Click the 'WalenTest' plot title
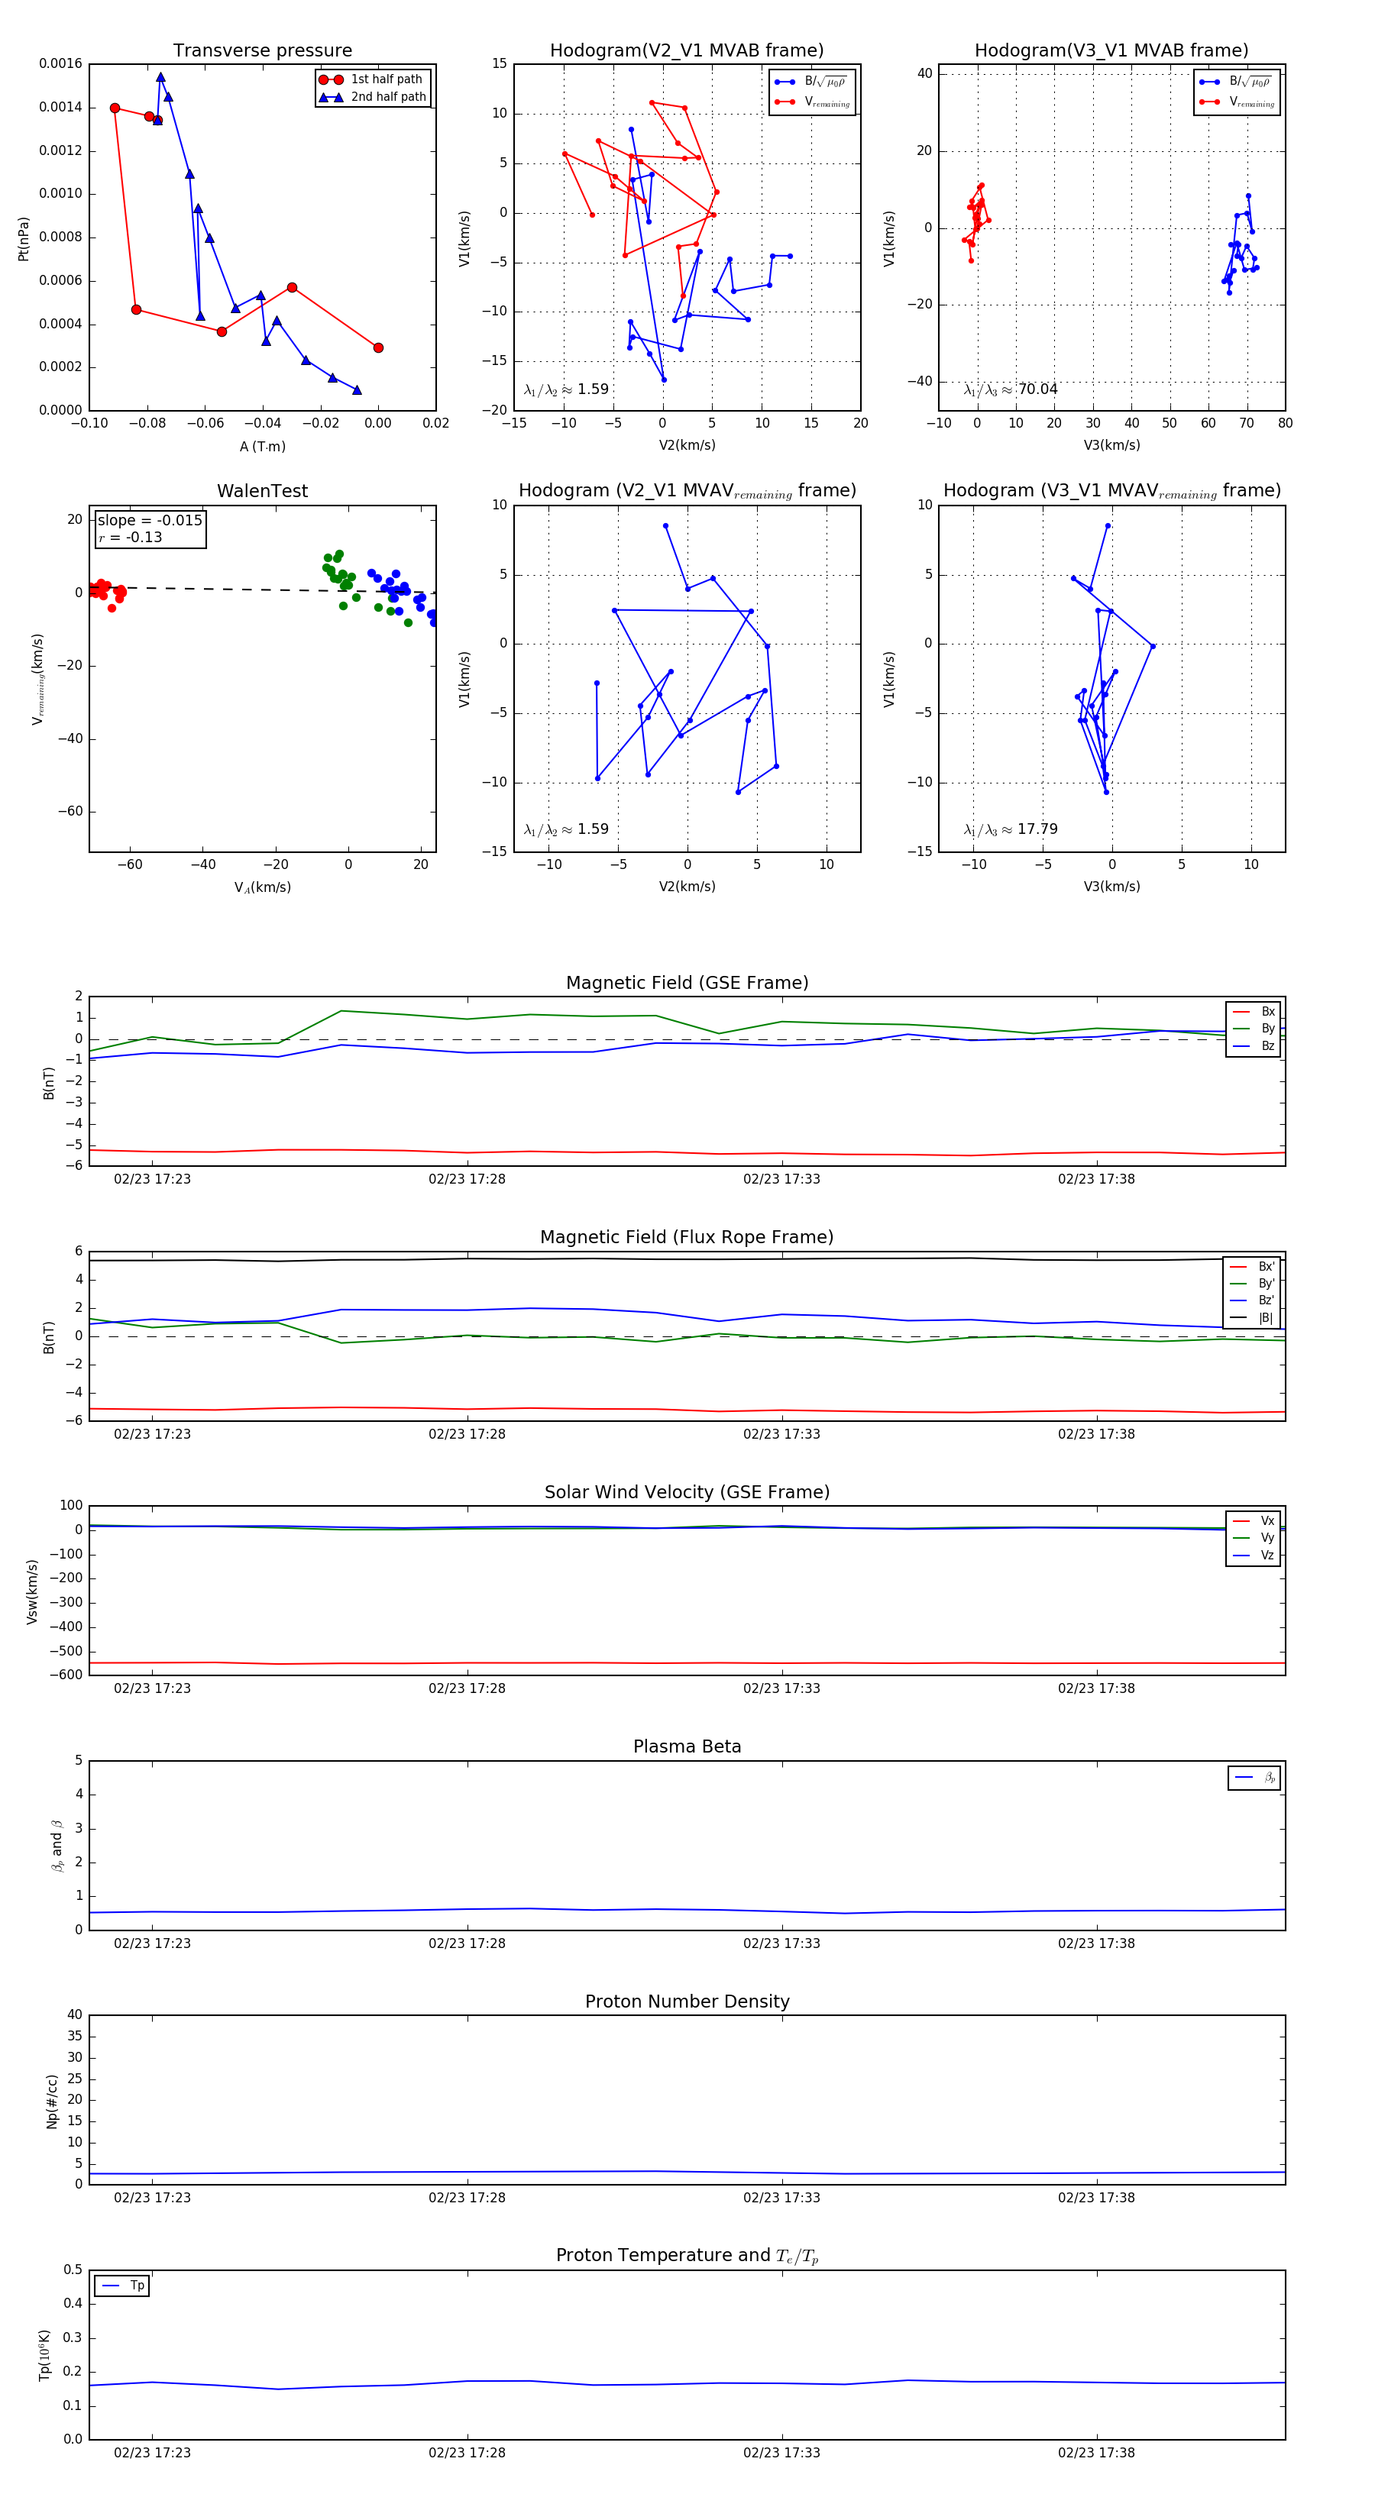The image size is (1375, 2520). point(262,491)
